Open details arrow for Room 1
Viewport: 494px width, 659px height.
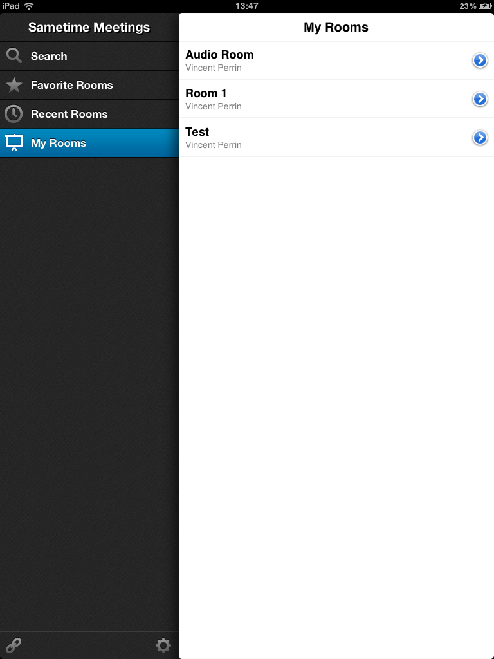coord(480,99)
